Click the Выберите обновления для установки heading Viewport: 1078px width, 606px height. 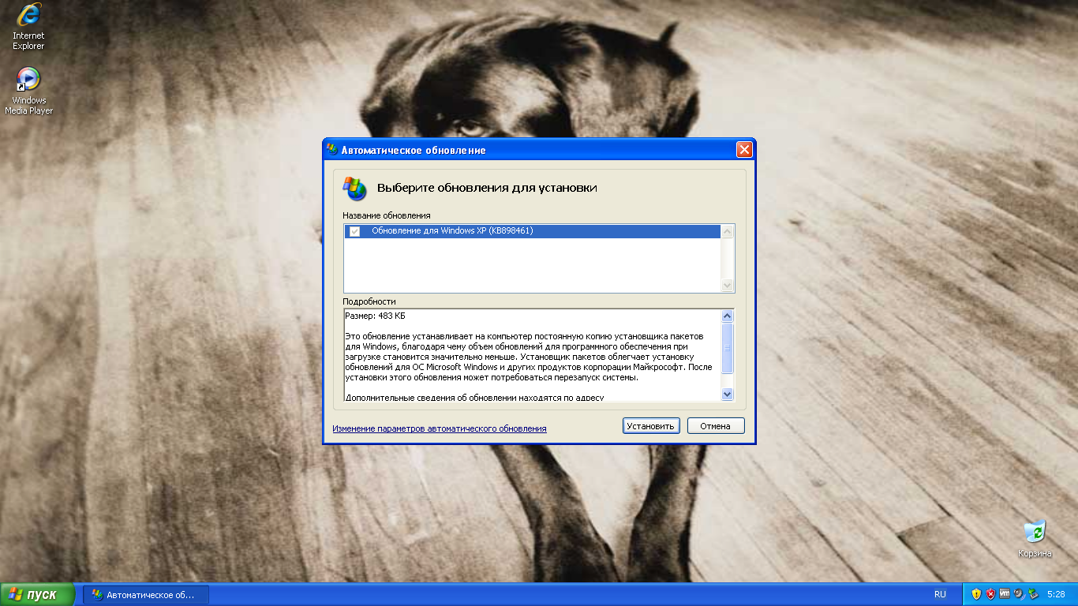click(487, 188)
